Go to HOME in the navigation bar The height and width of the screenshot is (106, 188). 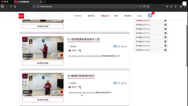pos(78,16)
